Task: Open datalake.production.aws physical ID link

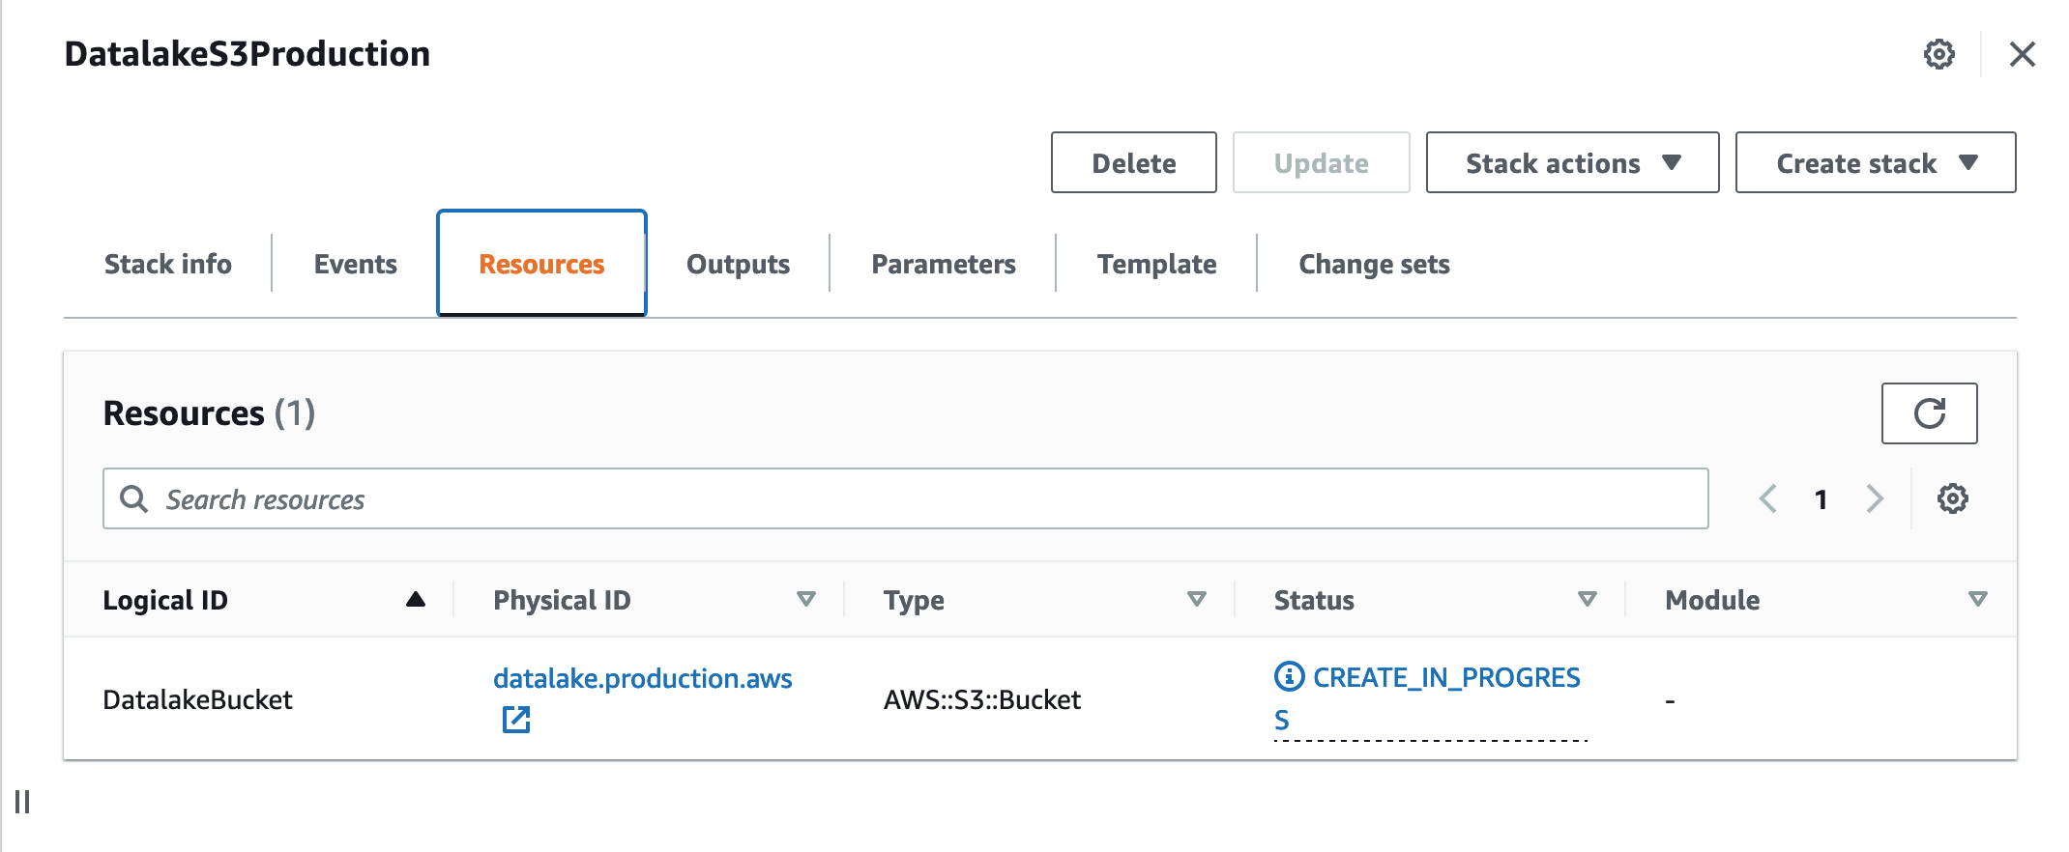Action: [642, 678]
